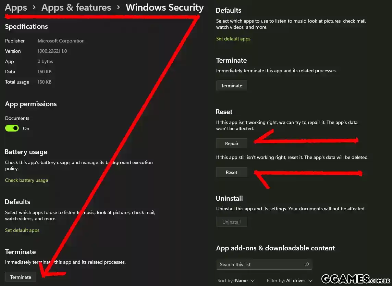The width and height of the screenshot is (392, 286).
Task: Open Set default apps link below Battery usage
Action: [x=22, y=230]
